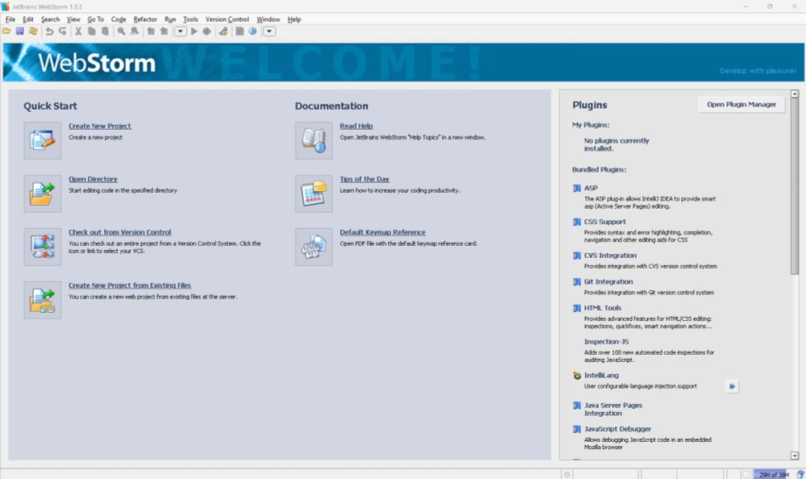This screenshot has width=806, height=479.
Task: Click the Paste toolbar icon
Action: point(105,31)
